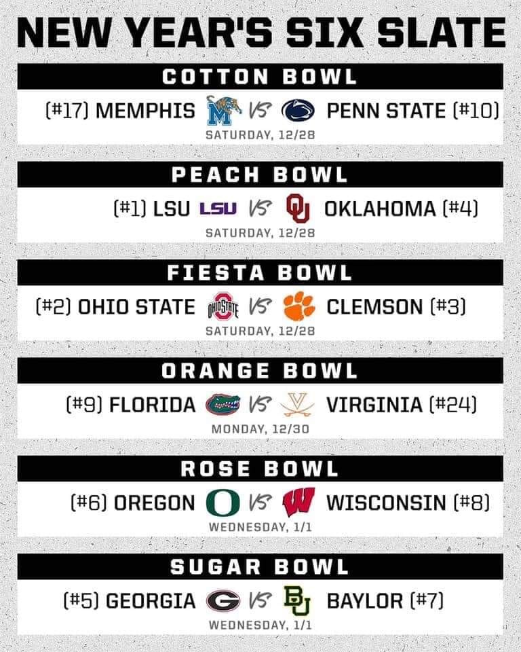Viewport: 521px width, 652px height.
Task: Click the Sugar Bowl header bar
Action: [x=260, y=566]
